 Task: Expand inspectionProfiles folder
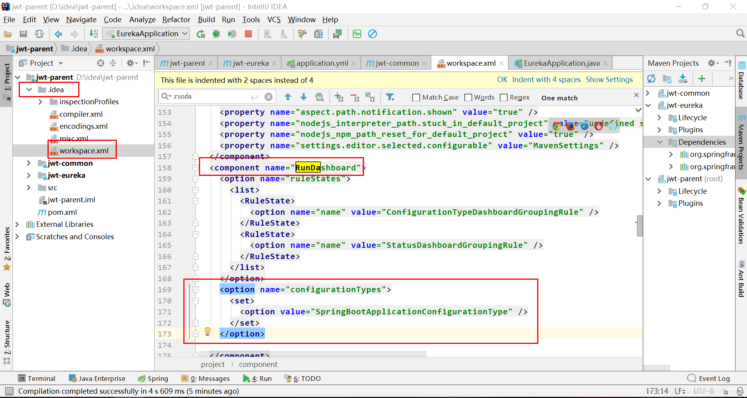click(x=40, y=102)
